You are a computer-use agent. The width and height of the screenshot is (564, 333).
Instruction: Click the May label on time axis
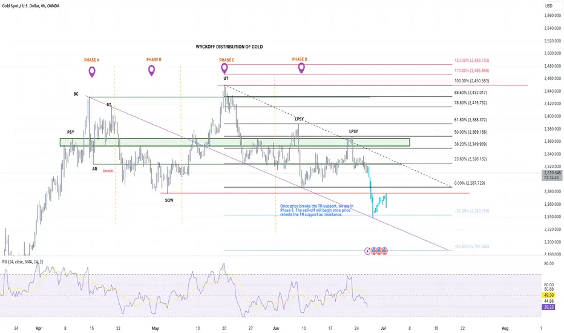pyautogui.click(x=156, y=328)
